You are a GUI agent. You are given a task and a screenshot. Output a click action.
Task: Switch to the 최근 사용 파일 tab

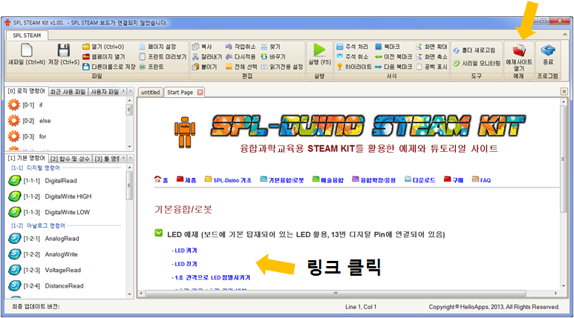pyautogui.click(x=68, y=91)
